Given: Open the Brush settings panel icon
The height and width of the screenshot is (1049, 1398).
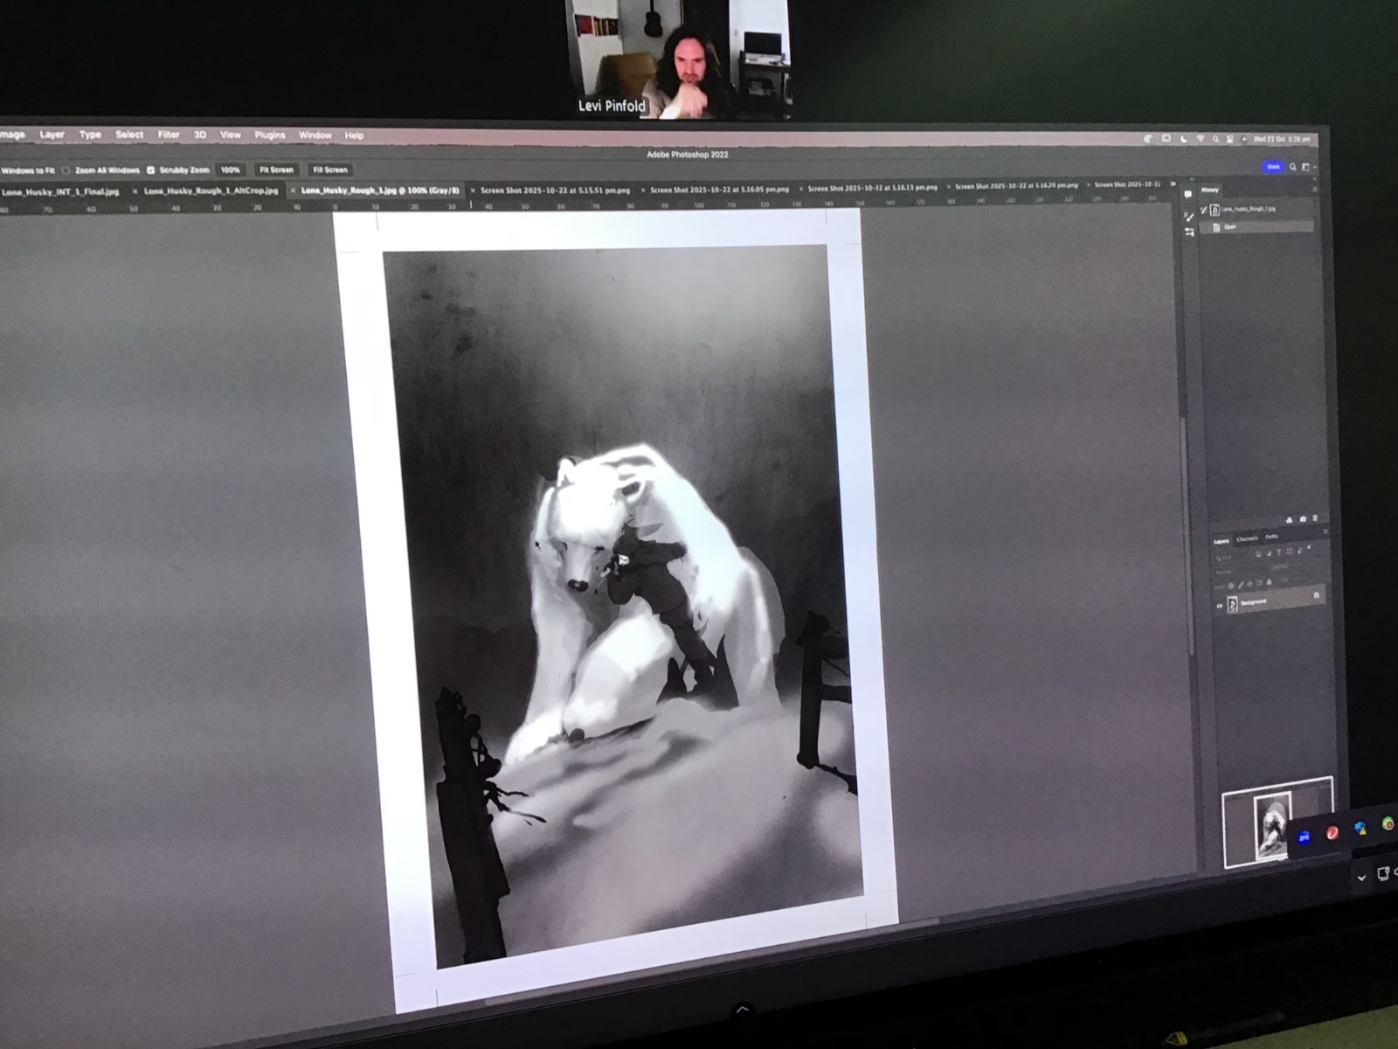Looking at the screenshot, I should click(x=1189, y=215).
